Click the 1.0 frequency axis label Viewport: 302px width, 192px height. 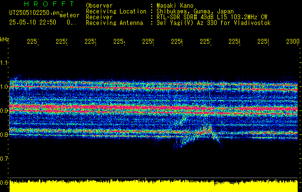point(4,87)
